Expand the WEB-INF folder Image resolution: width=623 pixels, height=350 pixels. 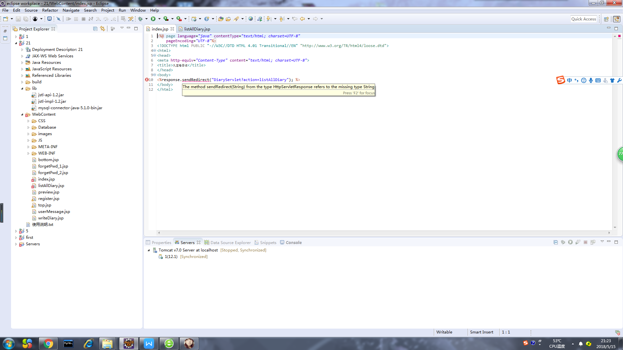pos(28,153)
